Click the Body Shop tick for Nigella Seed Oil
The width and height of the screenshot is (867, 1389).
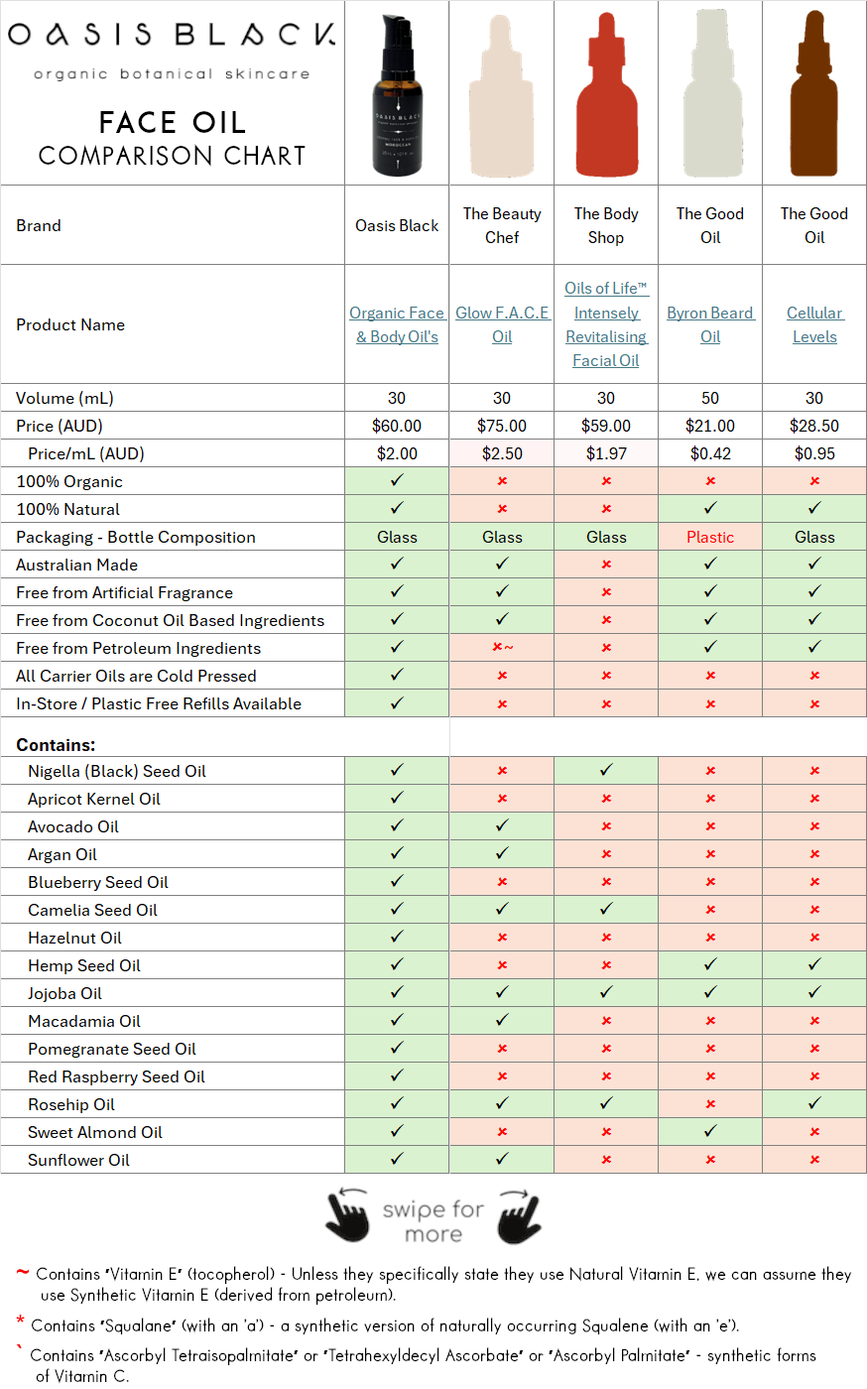(x=606, y=770)
